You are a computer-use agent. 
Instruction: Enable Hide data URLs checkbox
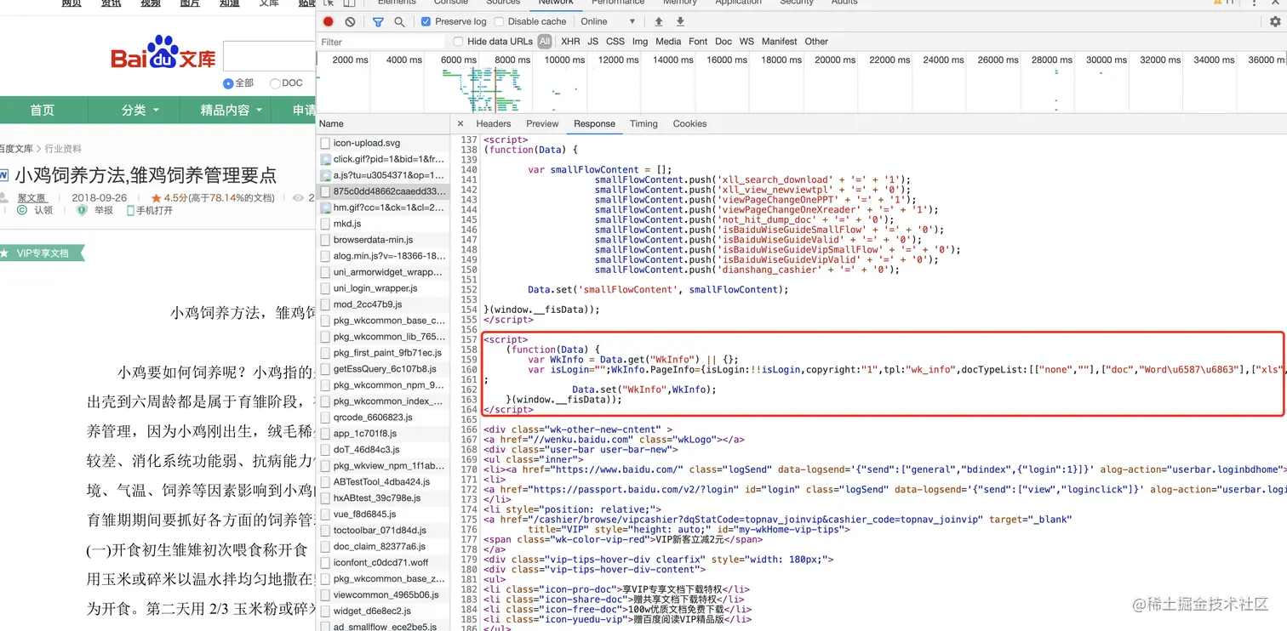click(x=458, y=41)
